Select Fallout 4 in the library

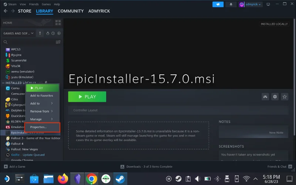[x=17, y=144]
